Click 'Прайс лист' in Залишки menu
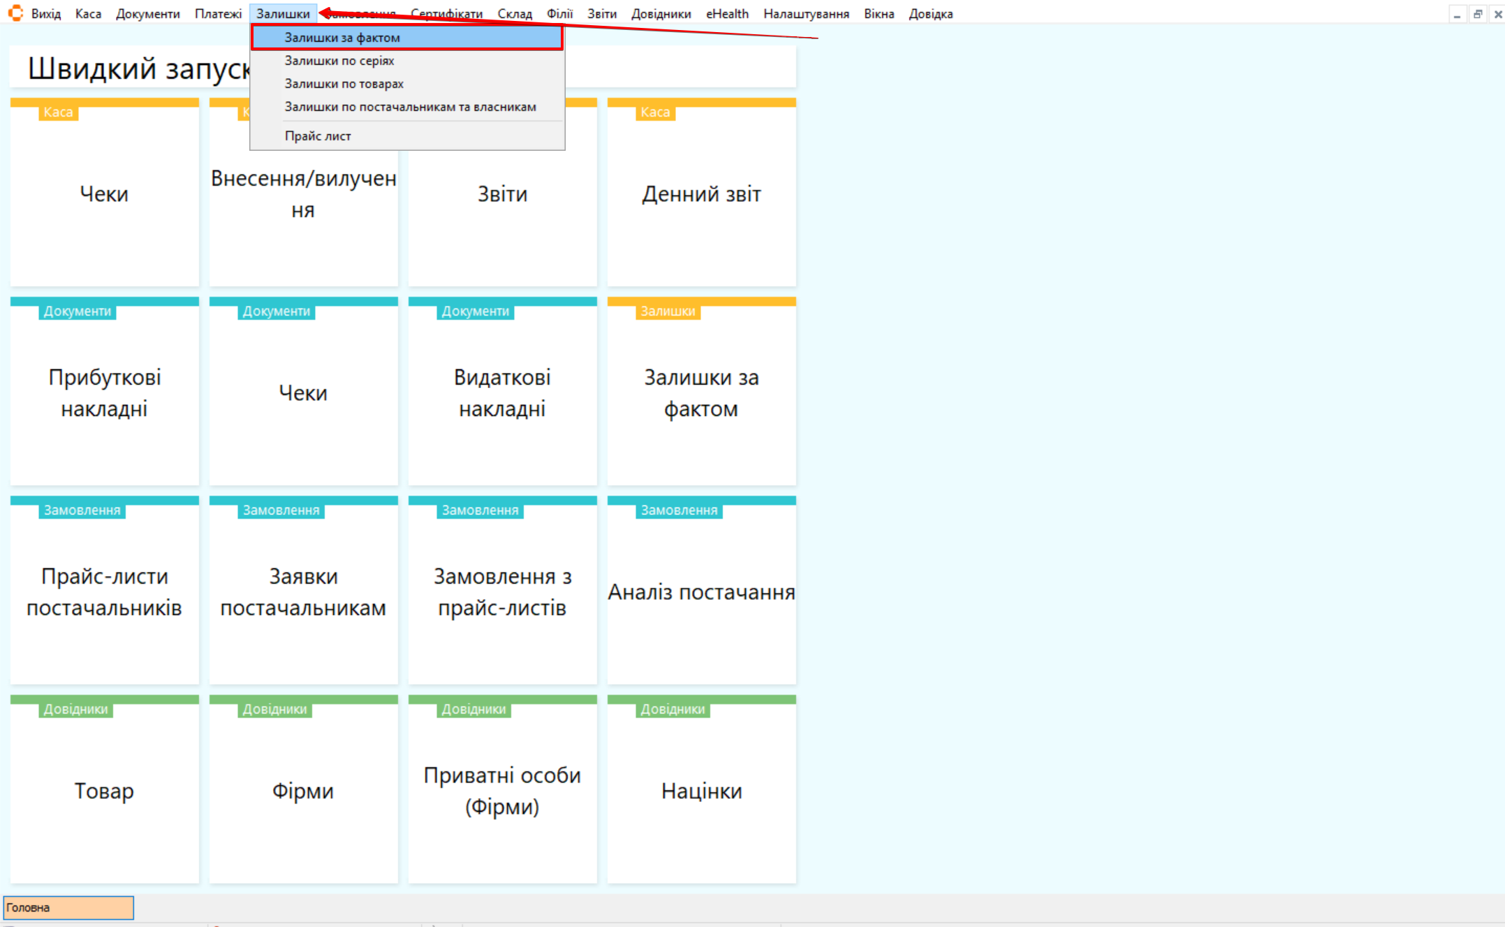Screen dimensions: 1505x927 click(x=318, y=136)
